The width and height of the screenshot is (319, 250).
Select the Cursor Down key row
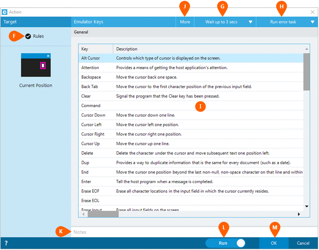(x=191, y=115)
